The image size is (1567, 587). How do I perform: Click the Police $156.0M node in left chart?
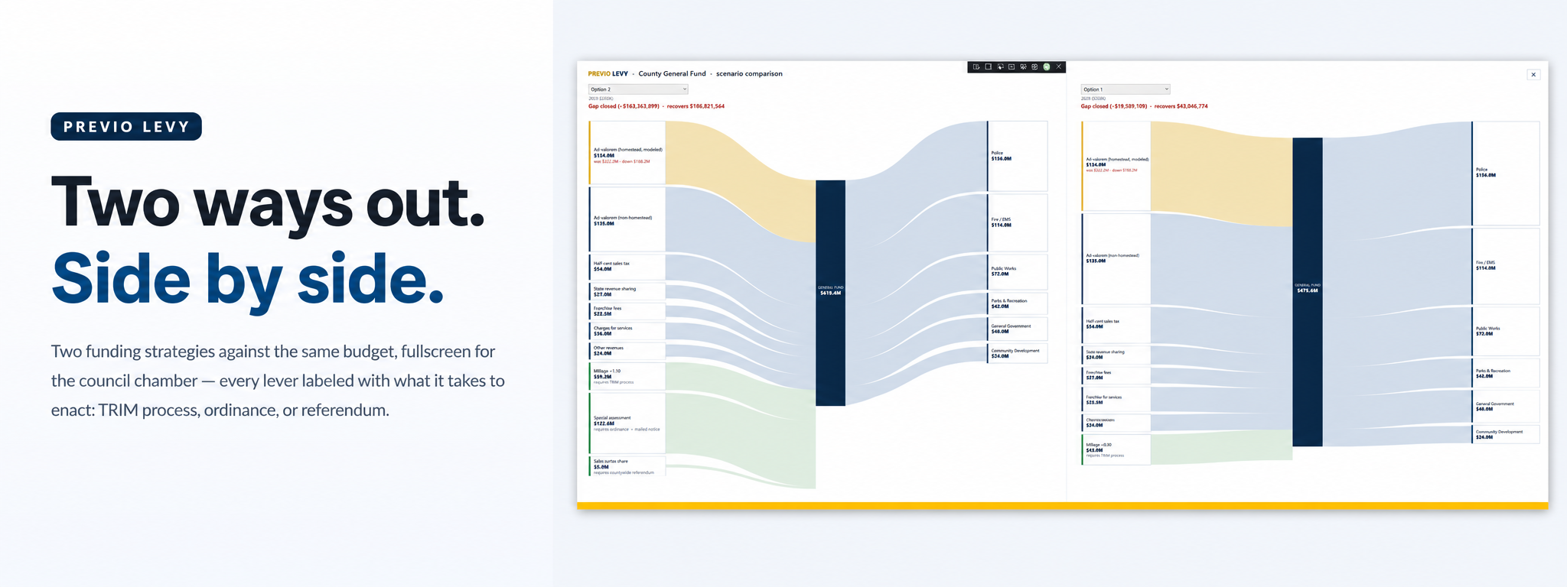click(1017, 156)
